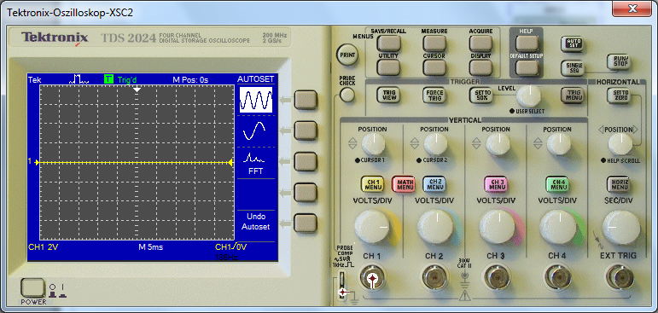Click the M 5ms timebase readout
Viewport: 658px width, 313px height.
coord(150,247)
